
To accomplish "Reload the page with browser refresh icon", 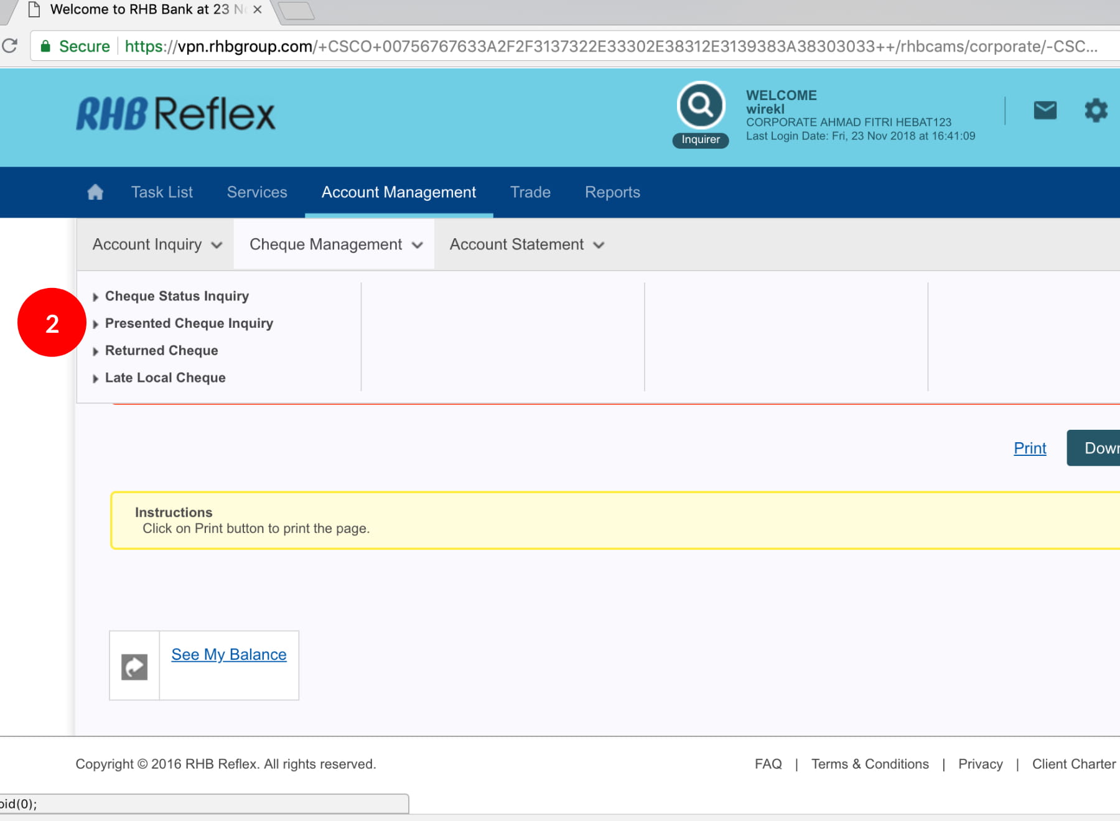I will [x=10, y=46].
